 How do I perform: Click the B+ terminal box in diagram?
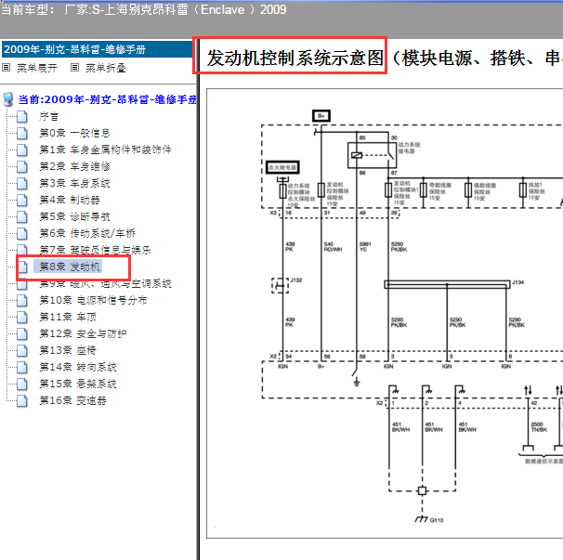(x=321, y=116)
